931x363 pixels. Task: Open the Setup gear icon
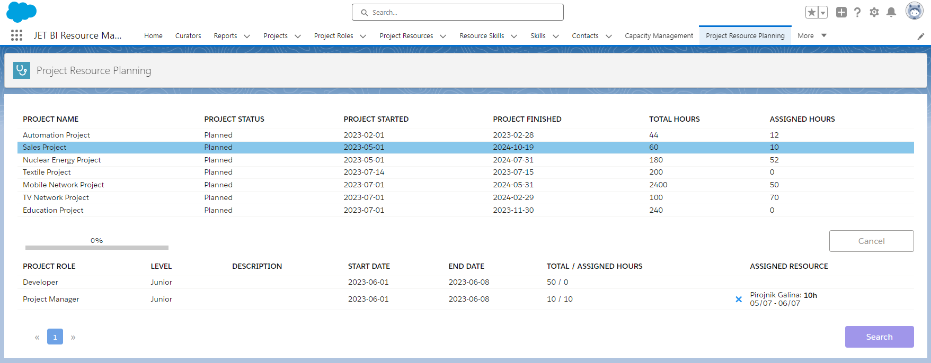tap(874, 12)
